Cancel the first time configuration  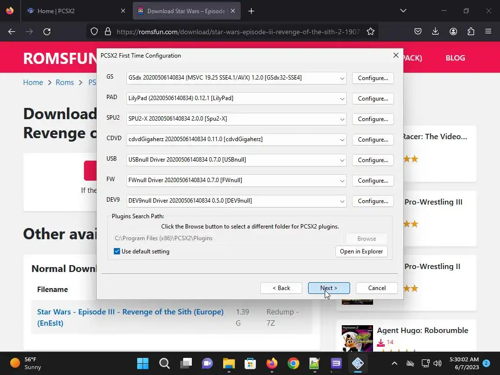click(x=376, y=288)
